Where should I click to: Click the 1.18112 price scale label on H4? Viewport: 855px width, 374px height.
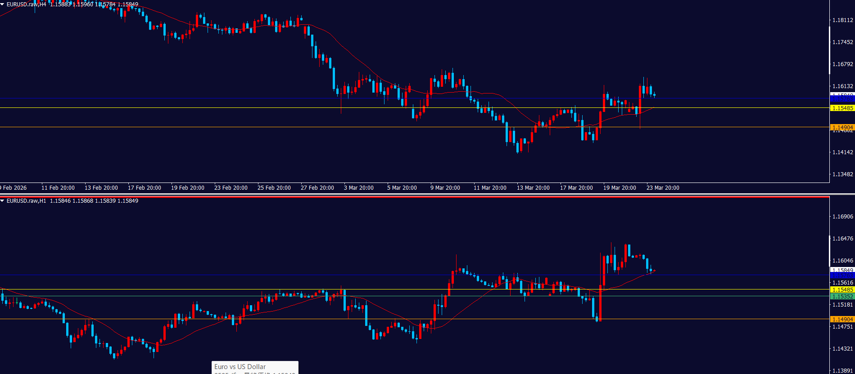coord(842,20)
